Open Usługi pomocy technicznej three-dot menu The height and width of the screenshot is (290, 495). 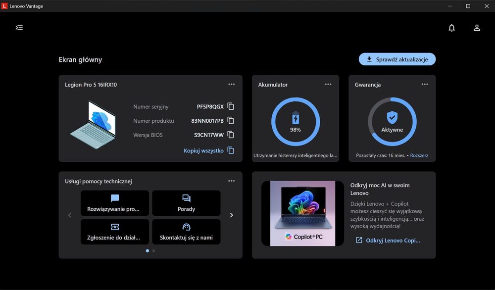(231, 181)
